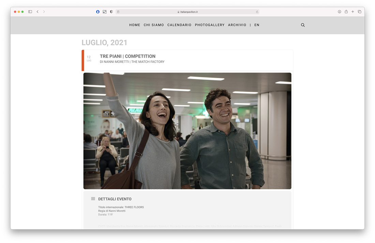Image resolution: width=375 pixels, height=243 pixels.
Task: Click the Tre Piani film still image
Action: (187, 131)
